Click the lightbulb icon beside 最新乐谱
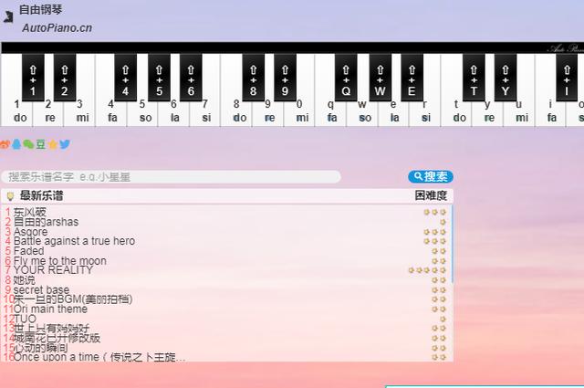This screenshot has width=584, height=388. point(10,196)
